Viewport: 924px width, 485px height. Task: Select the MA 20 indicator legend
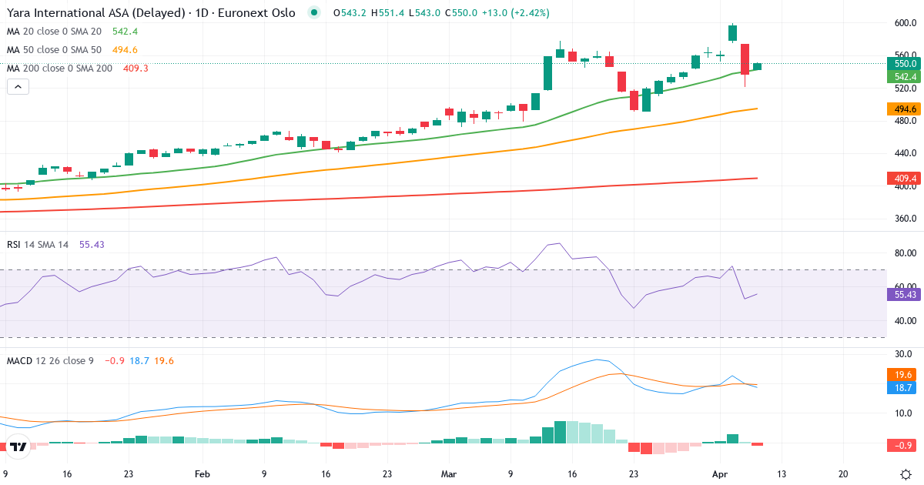[x=54, y=32]
